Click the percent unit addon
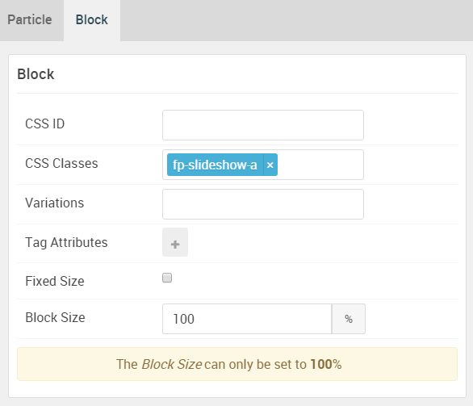The image size is (473, 406). pyautogui.click(x=349, y=319)
